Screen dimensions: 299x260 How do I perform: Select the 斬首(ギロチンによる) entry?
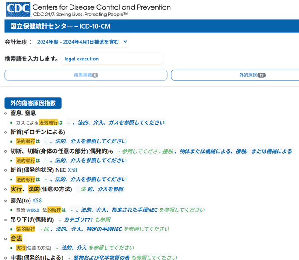pyautogui.click(x=37, y=132)
